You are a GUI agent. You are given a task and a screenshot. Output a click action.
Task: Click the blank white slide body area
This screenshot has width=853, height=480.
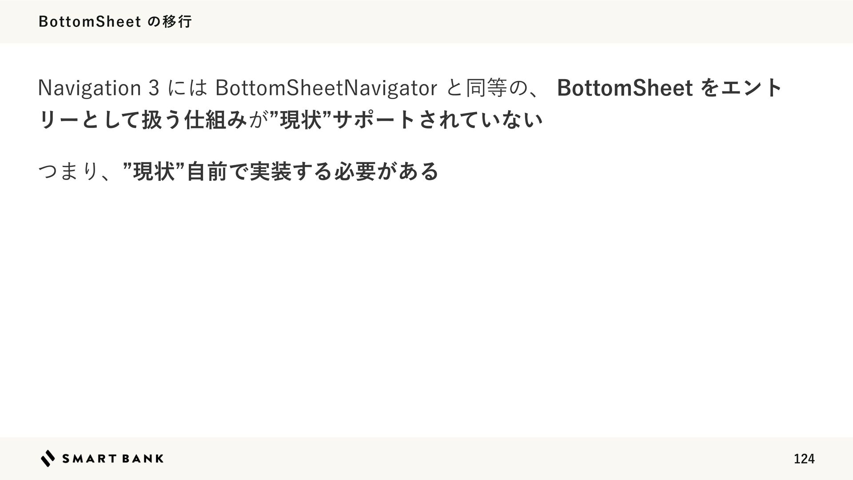tap(426, 311)
